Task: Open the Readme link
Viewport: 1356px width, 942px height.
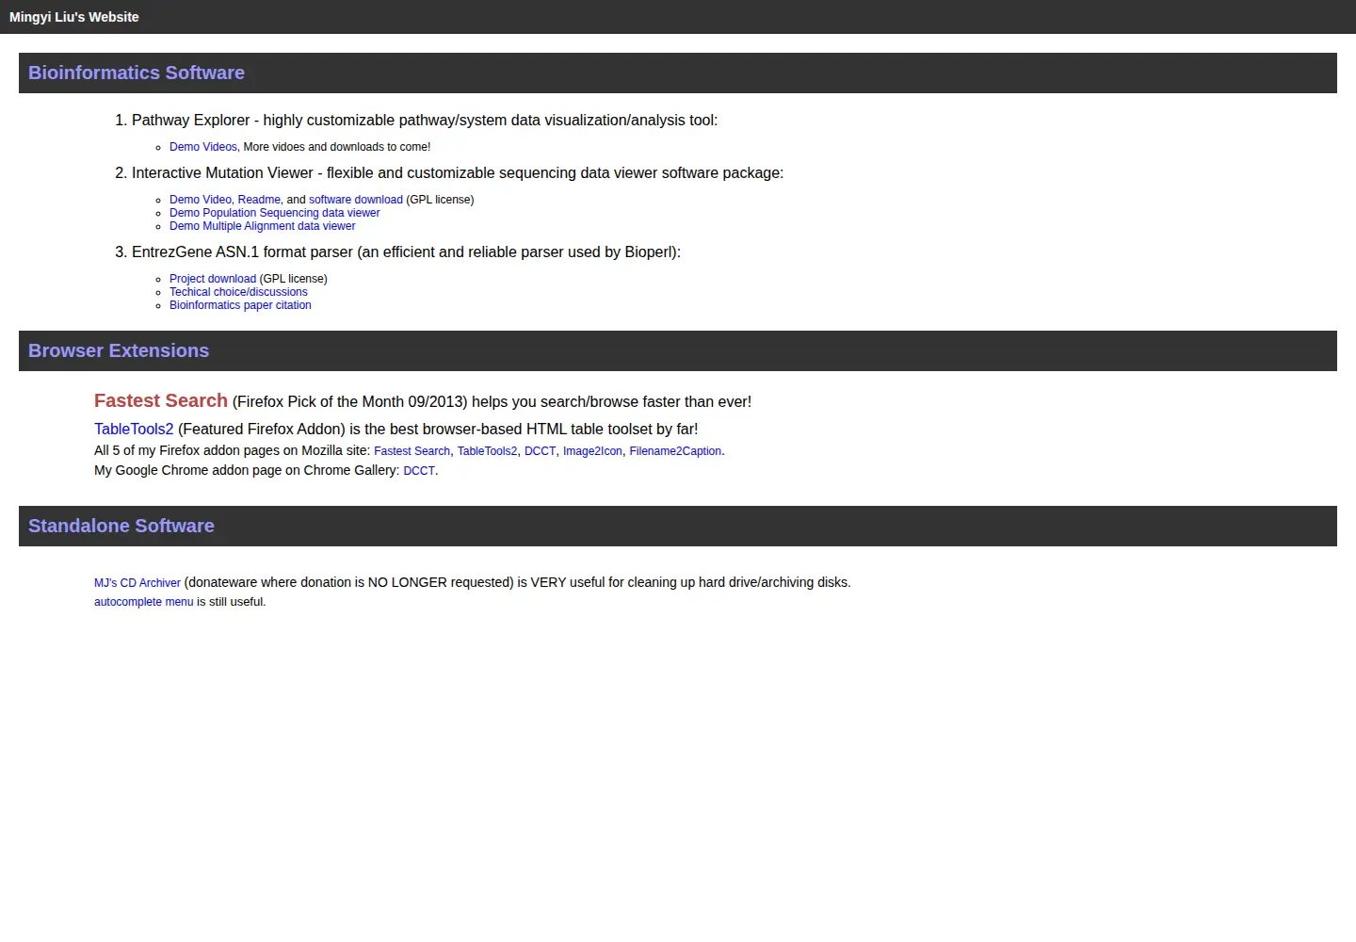Action: tap(259, 200)
